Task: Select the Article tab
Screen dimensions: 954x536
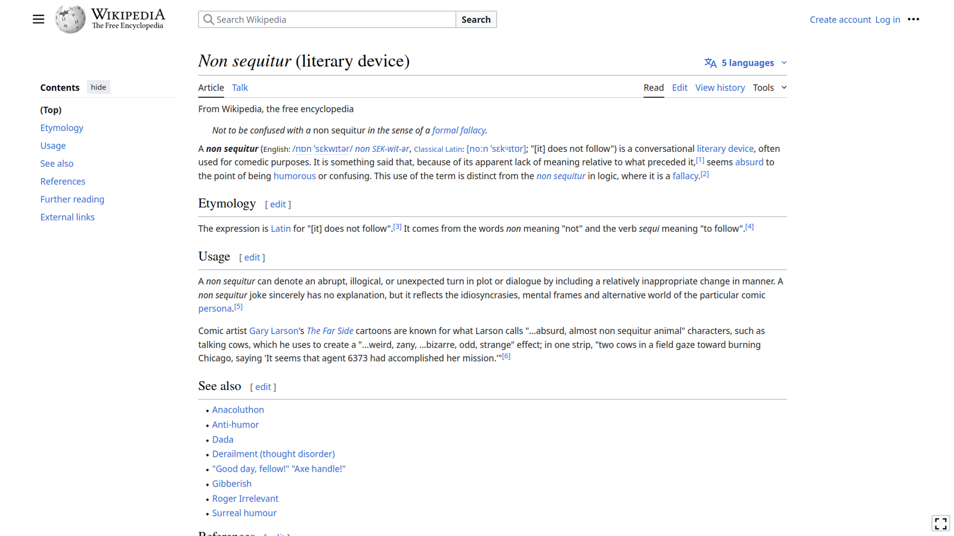Action: point(211,88)
